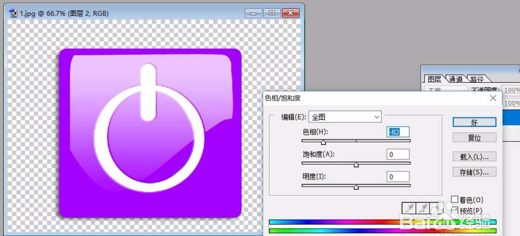520x236 pixels.
Task: Click the 存储(S)... button
Action: [x=474, y=172]
